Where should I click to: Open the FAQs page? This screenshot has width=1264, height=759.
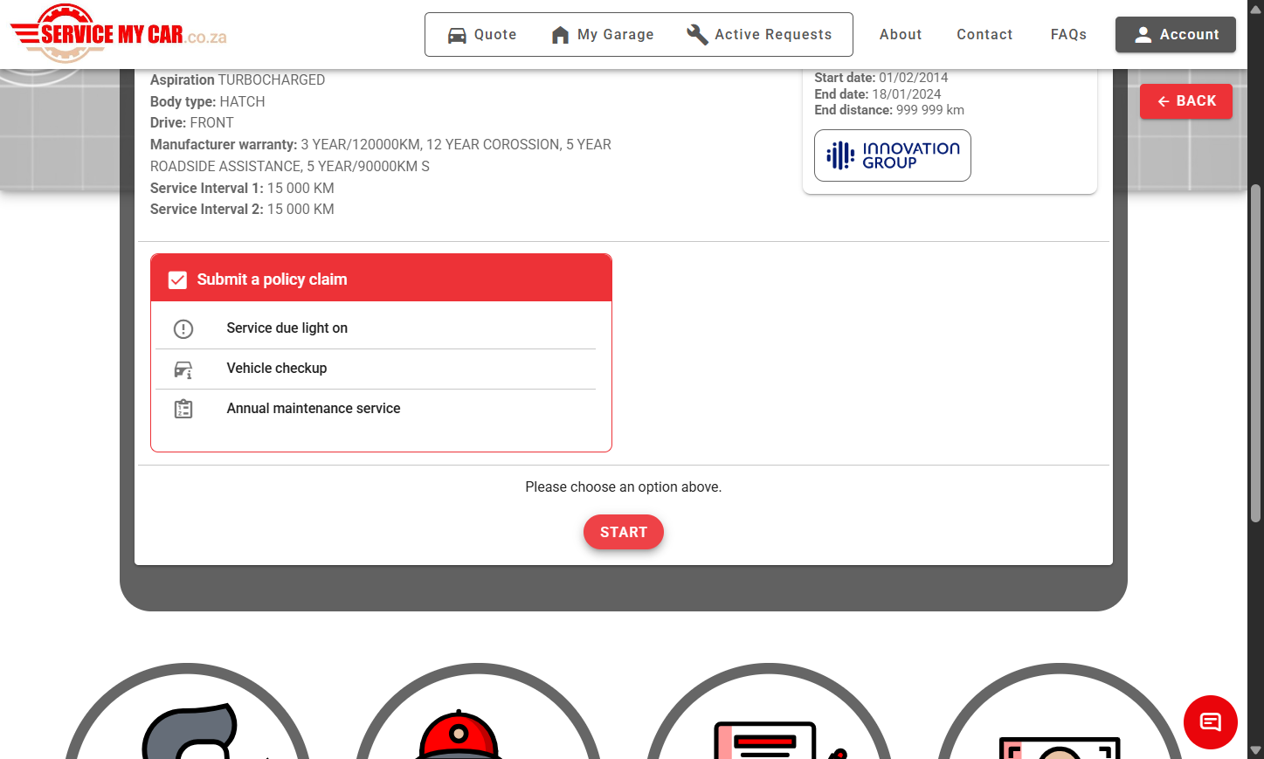pos(1068,35)
